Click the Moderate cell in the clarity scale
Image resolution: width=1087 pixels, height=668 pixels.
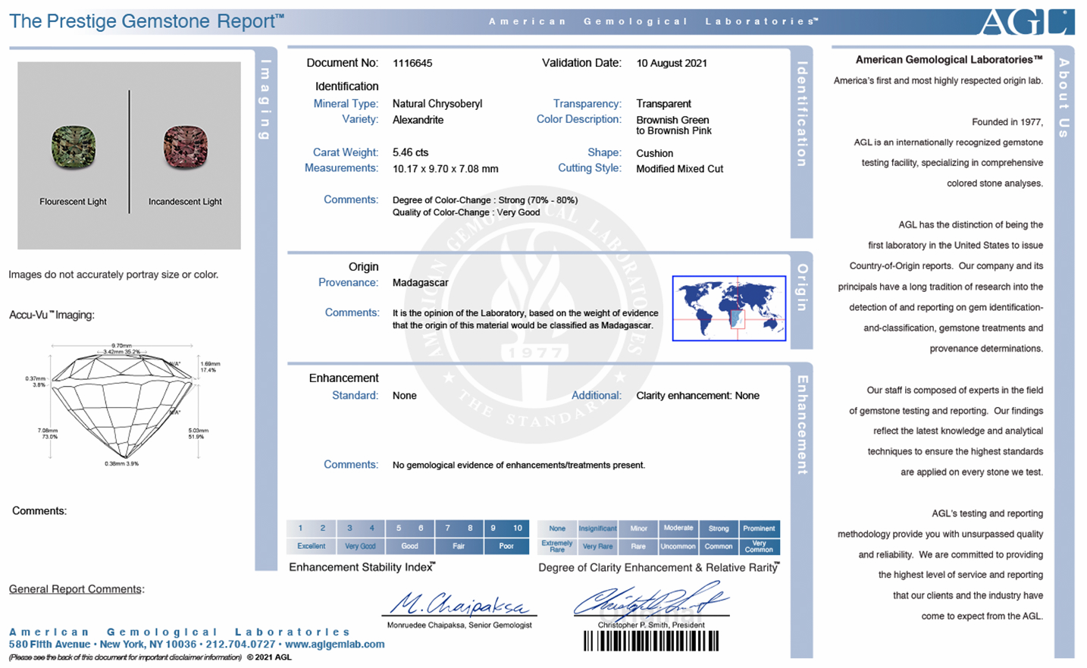click(x=678, y=528)
